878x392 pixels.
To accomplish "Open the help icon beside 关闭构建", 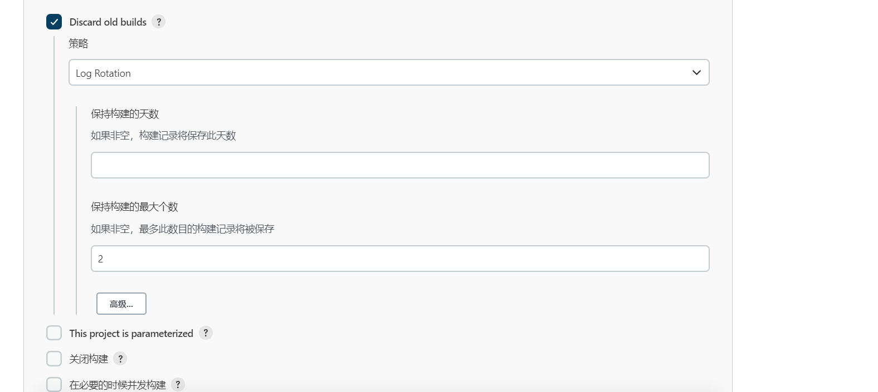I will 120,359.
